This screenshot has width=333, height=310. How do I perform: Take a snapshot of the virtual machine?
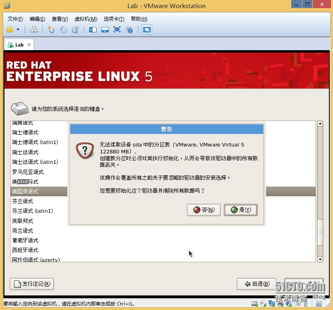pos(51,30)
